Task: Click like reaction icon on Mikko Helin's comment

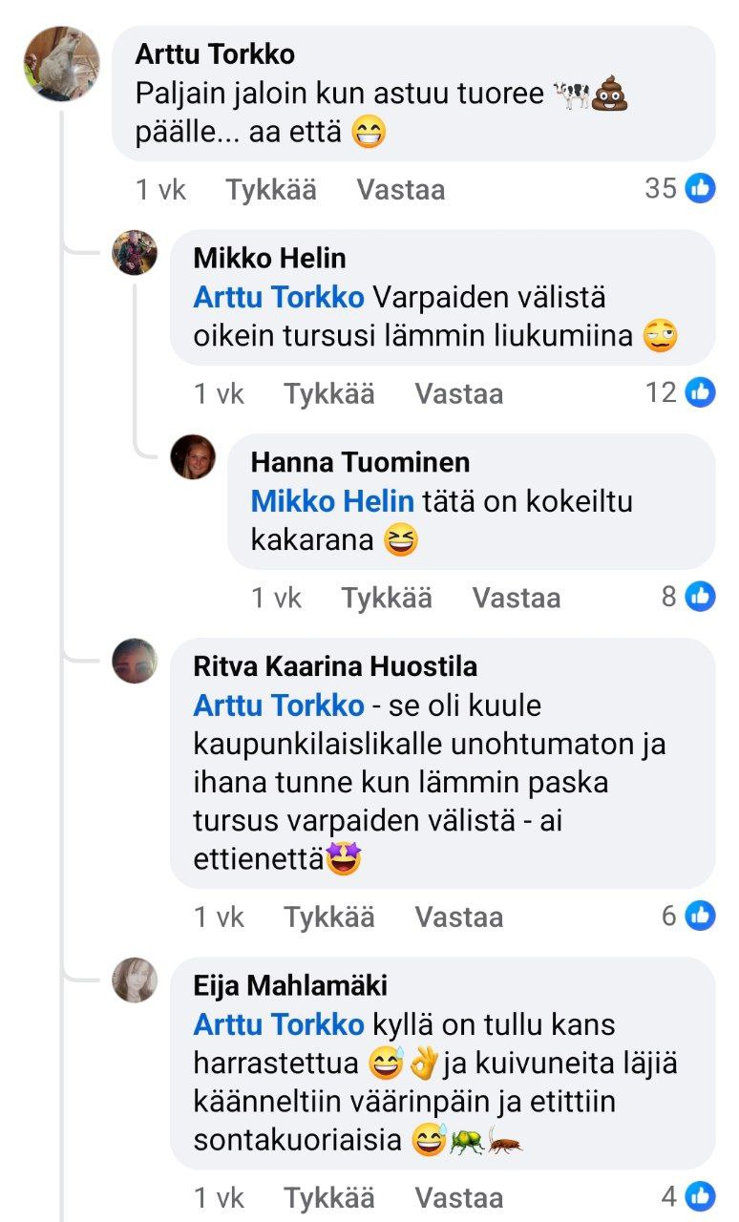Action: tap(700, 392)
